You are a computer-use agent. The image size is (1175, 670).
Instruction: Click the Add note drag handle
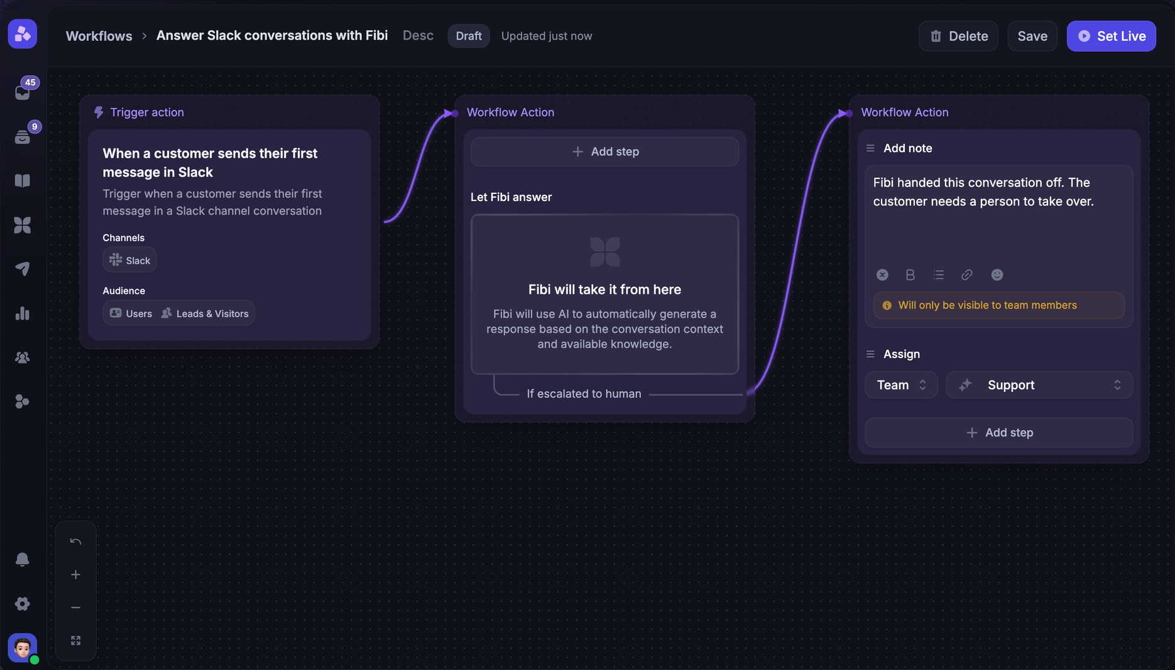[870, 148]
